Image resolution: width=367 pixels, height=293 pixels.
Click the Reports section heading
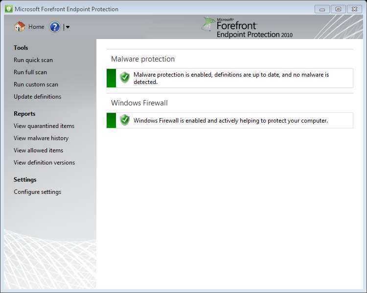pos(24,114)
